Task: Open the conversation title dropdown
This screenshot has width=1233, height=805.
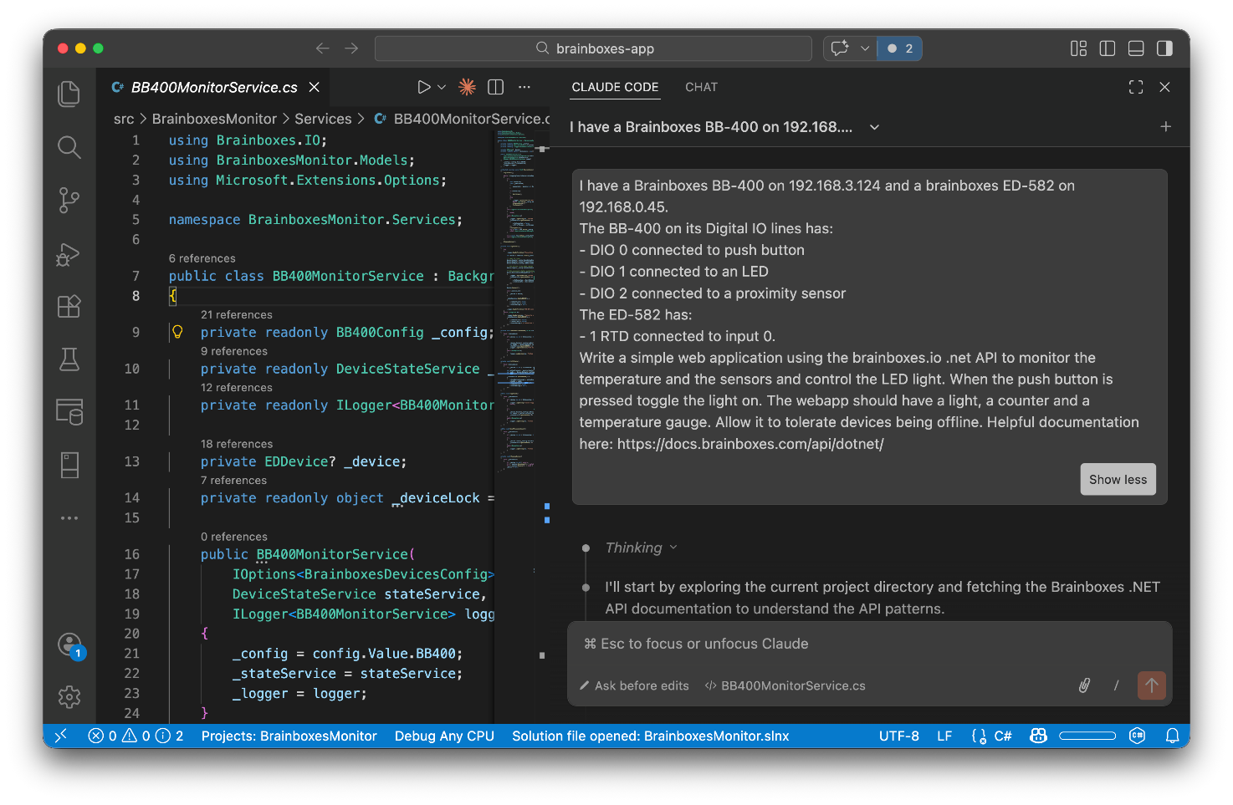Action: [874, 127]
